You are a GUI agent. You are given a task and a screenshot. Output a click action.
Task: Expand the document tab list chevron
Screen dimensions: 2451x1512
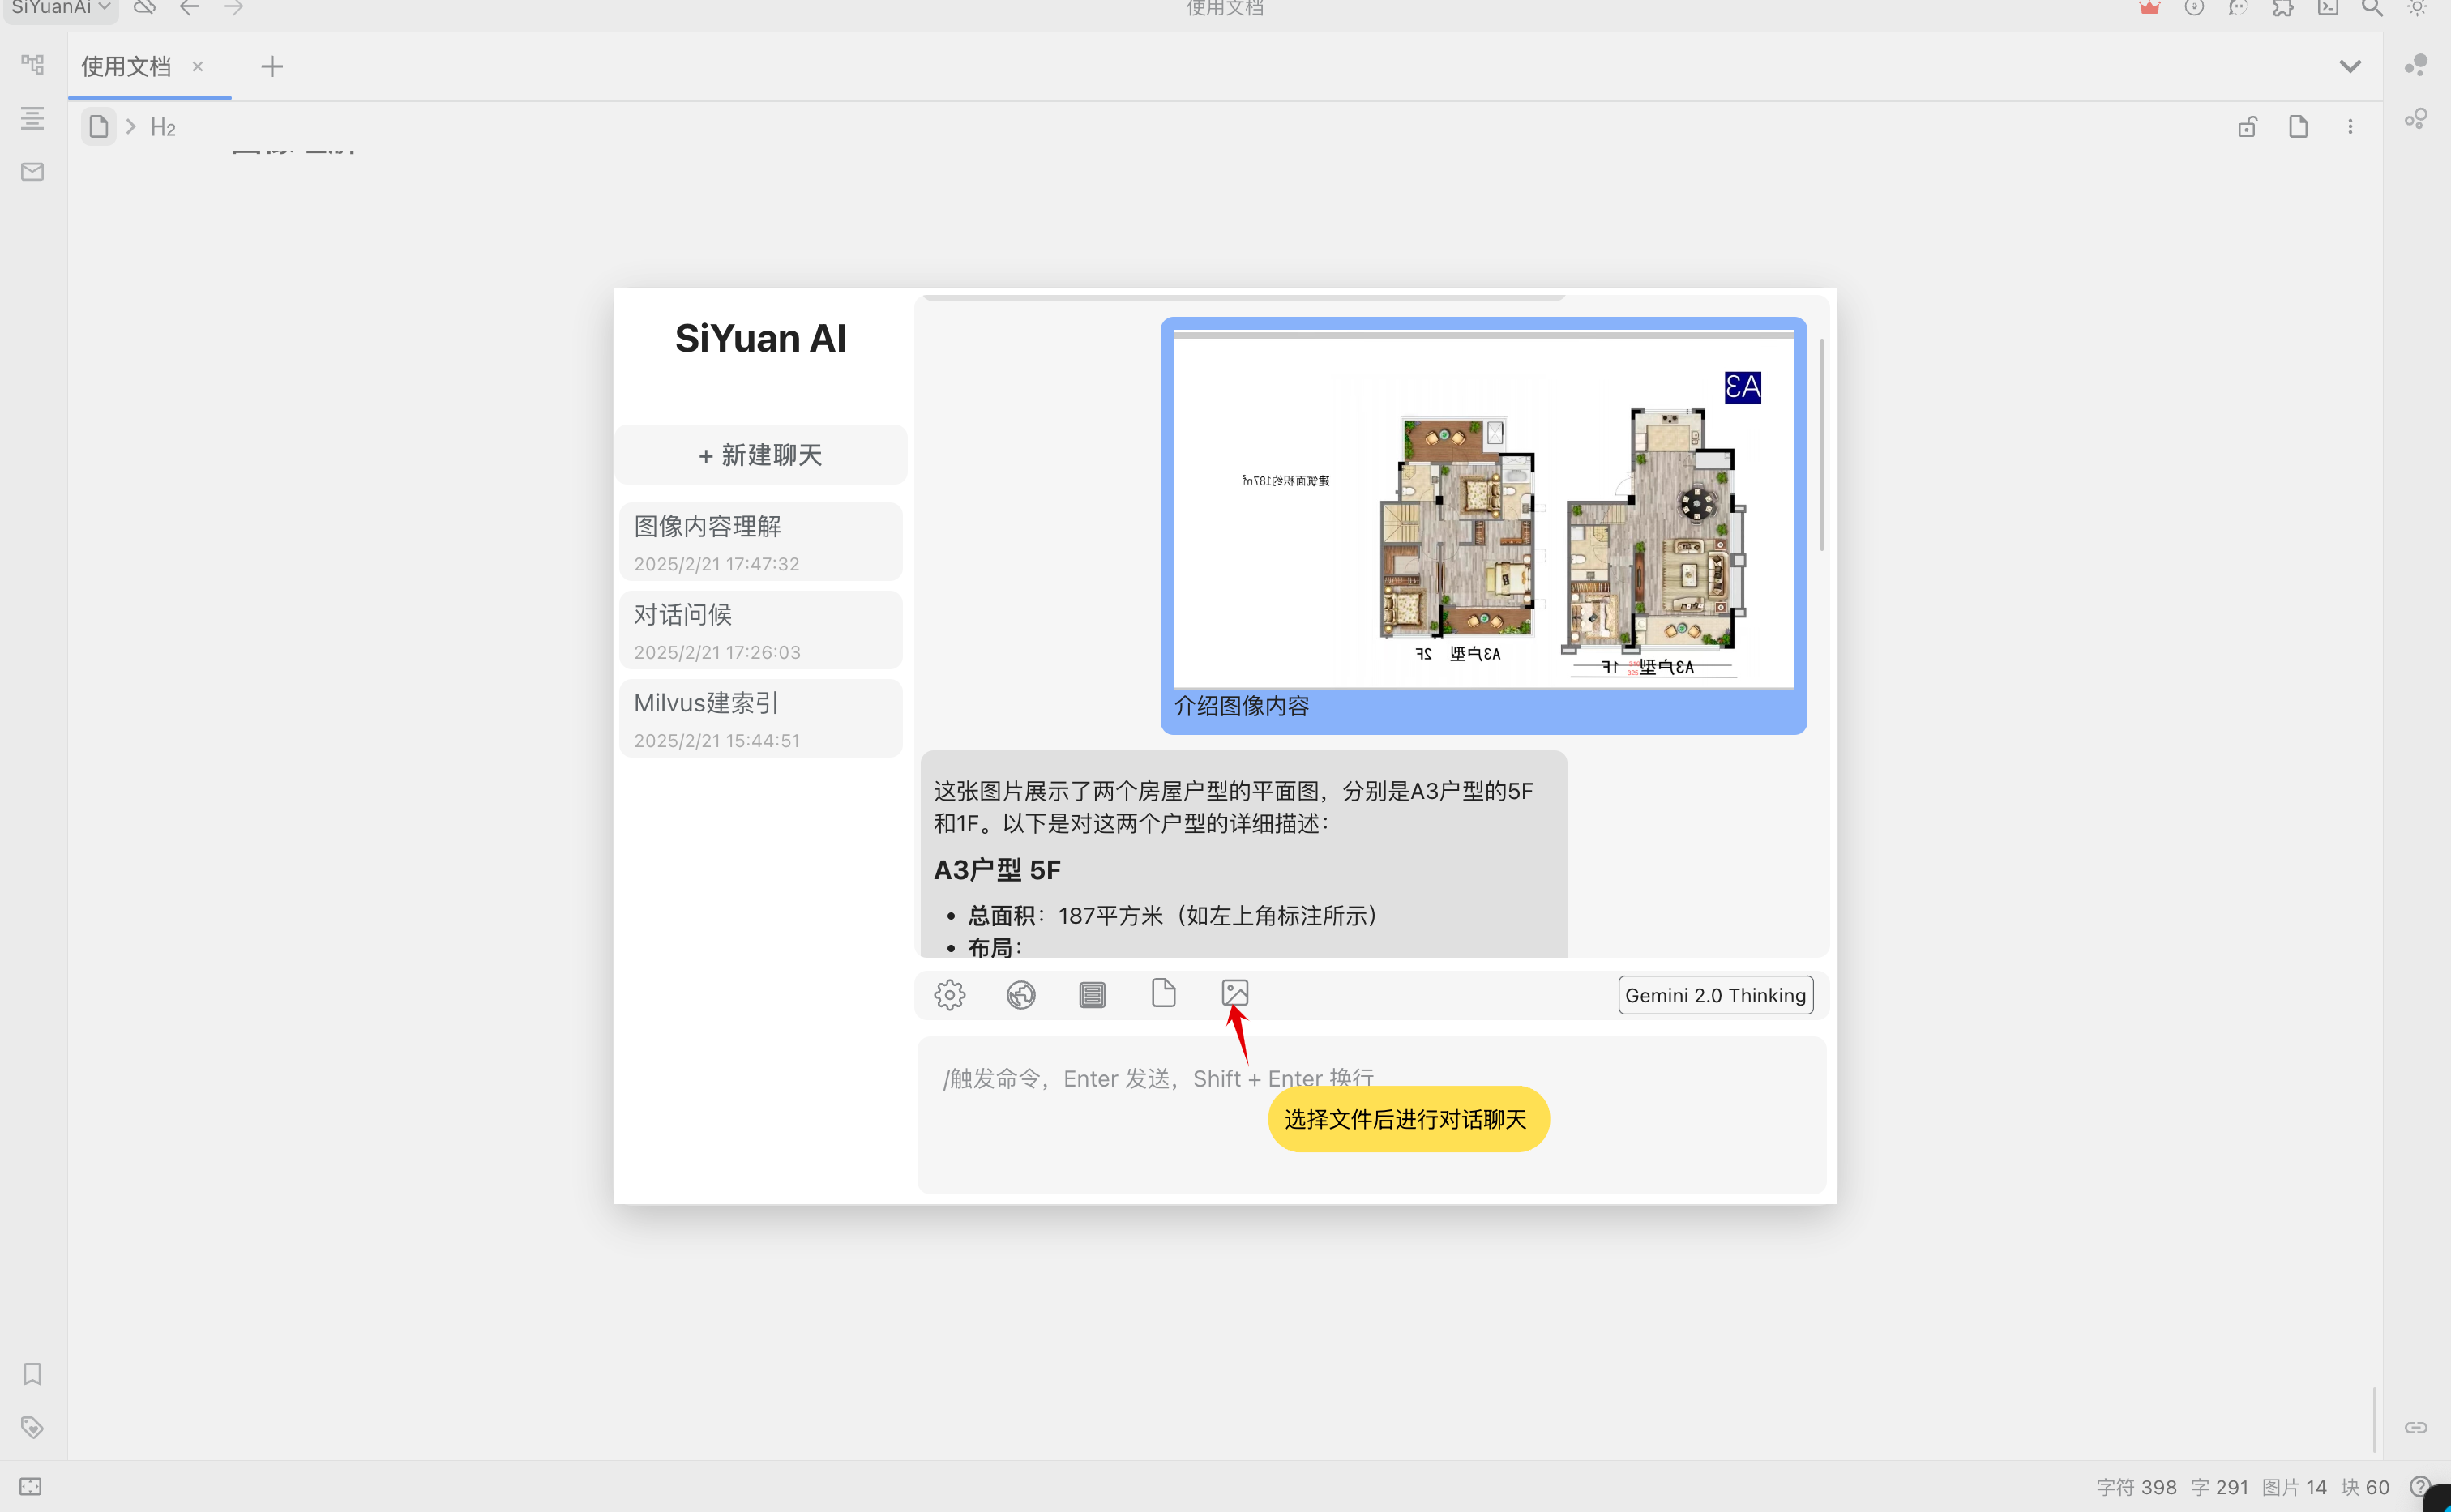pos(2350,65)
